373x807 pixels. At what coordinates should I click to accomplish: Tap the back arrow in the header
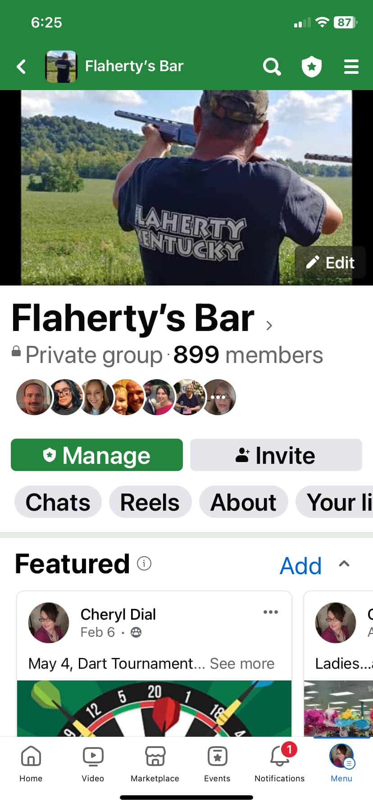click(21, 67)
